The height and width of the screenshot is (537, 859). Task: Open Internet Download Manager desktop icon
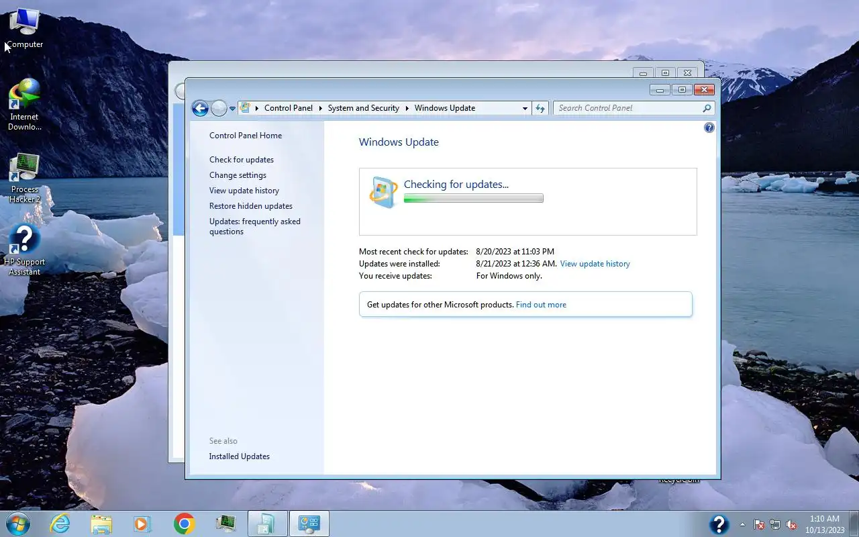(x=24, y=105)
